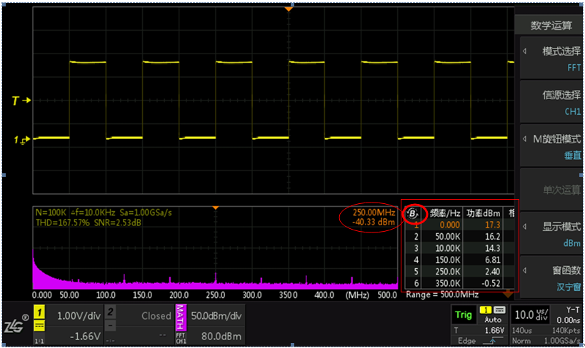Click the 1:1 probe ratio label
This screenshot has width=585, height=348.
39,341
